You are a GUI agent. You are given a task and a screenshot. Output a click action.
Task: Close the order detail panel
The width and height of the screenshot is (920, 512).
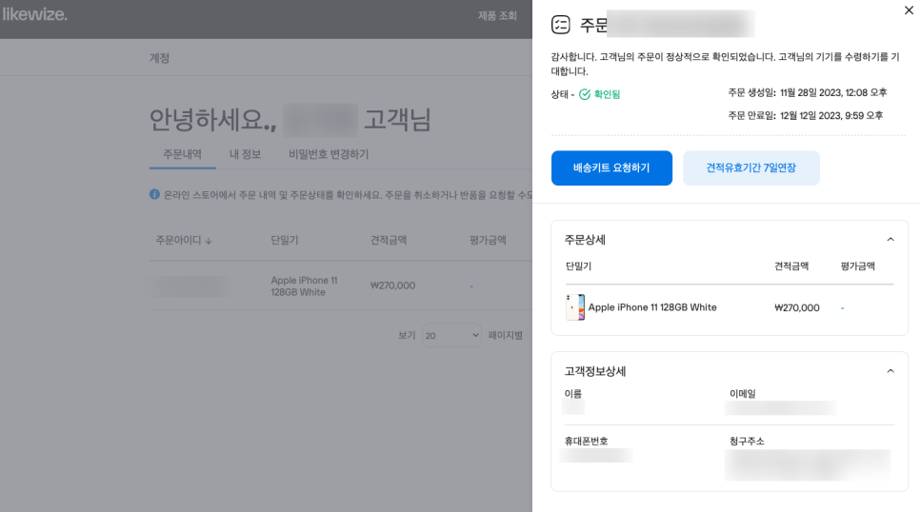point(909,10)
